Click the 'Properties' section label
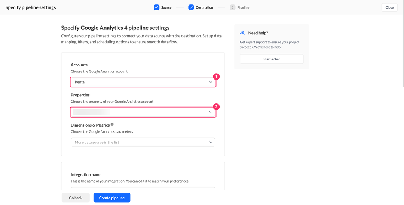 [80, 95]
